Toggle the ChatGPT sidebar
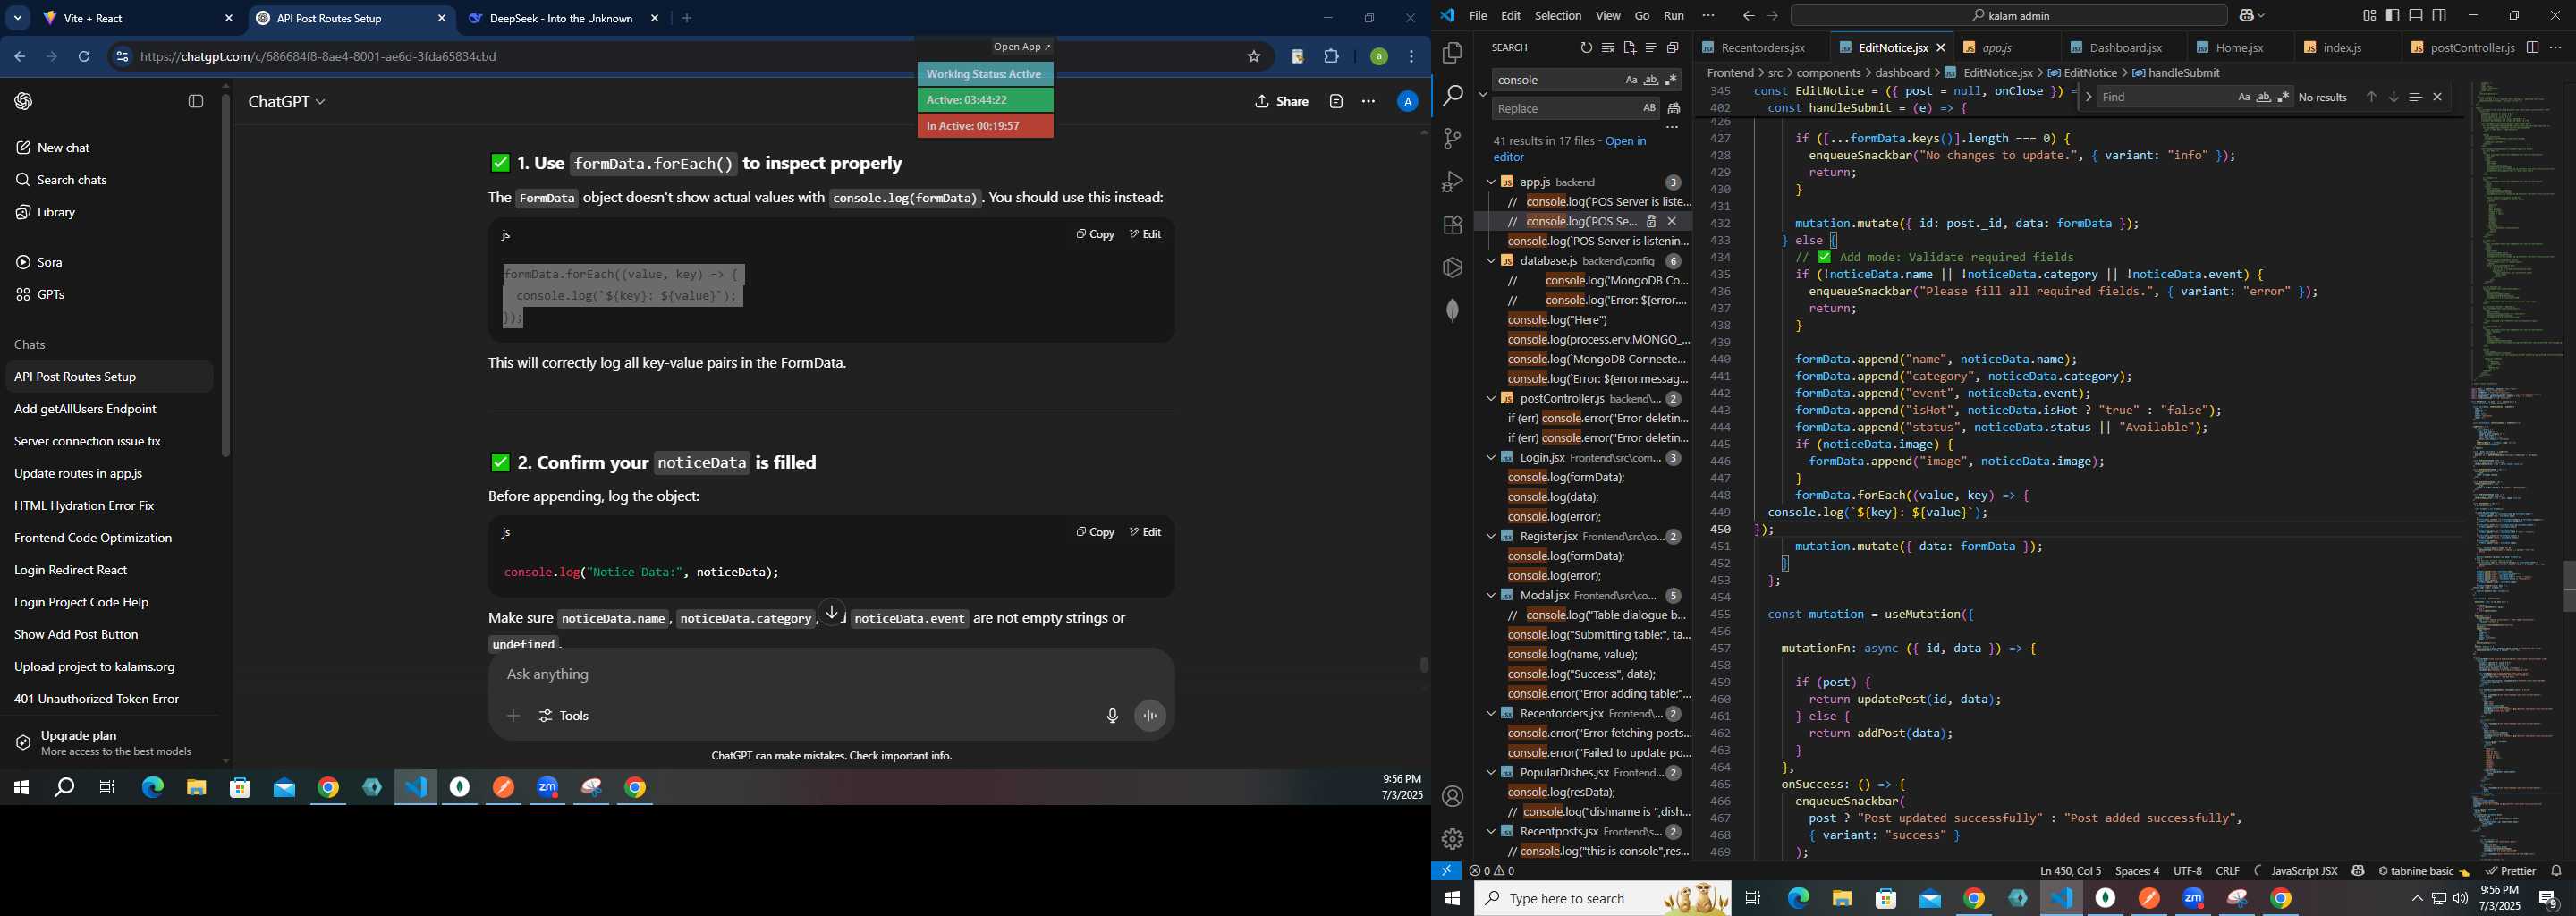Screen dimensions: 2576x916 196,101
